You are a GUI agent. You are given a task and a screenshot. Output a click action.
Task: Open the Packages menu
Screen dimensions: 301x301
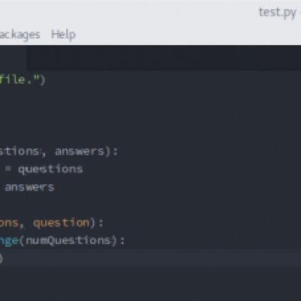coord(20,35)
